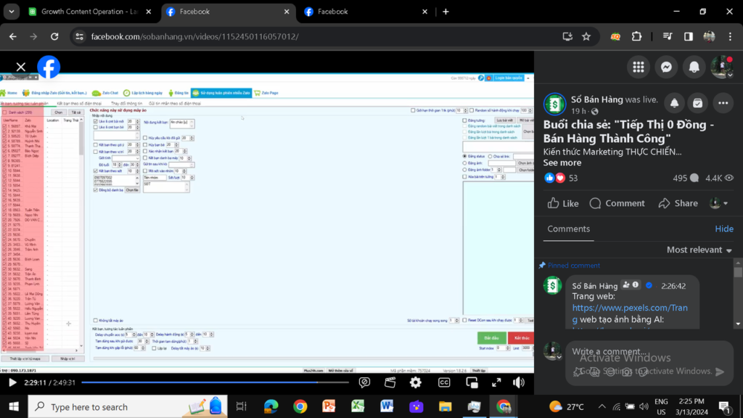
Task: Select the Comments tab
Action: (568, 229)
